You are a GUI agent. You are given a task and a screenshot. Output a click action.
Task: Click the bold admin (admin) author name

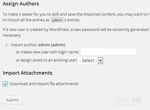[x=52, y=45]
